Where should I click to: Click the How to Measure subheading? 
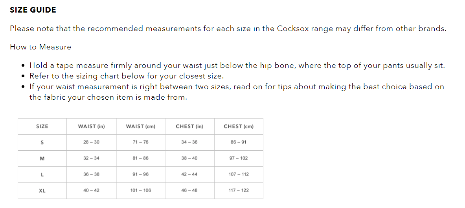click(40, 47)
